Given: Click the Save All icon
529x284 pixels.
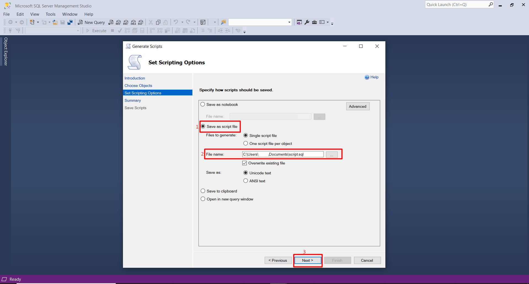Looking at the screenshot, I should (70, 22).
